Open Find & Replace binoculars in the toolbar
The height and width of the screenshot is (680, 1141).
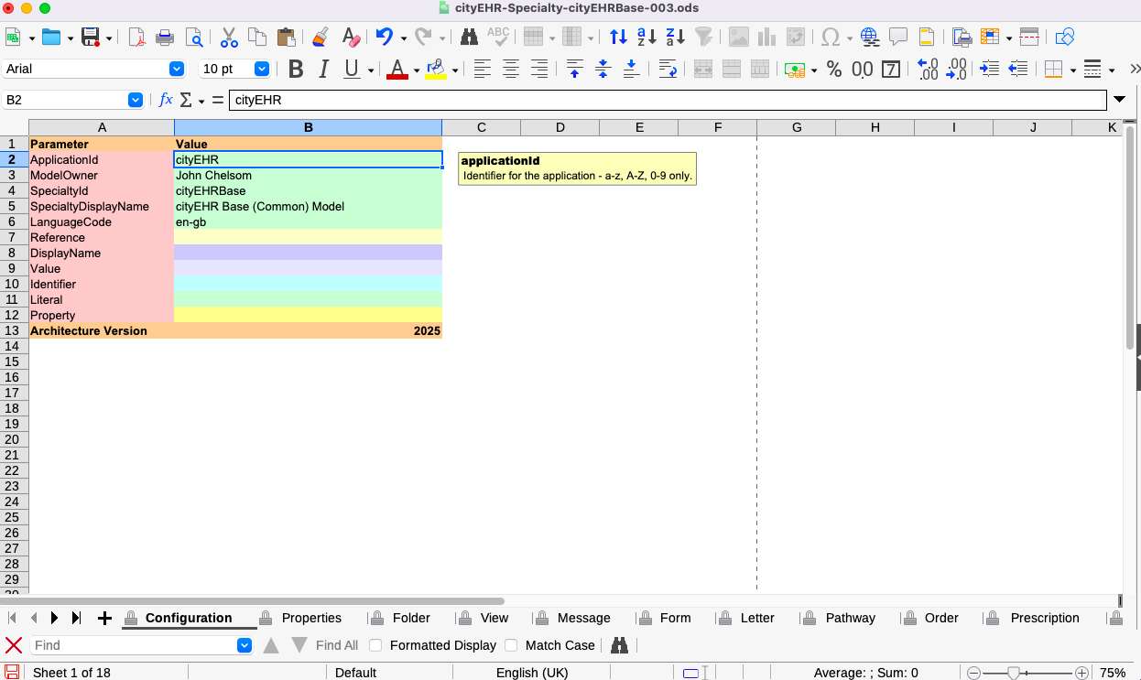[x=469, y=38]
